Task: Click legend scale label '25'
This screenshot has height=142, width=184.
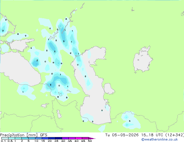Action: pyautogui.click(x=56, y=141)
